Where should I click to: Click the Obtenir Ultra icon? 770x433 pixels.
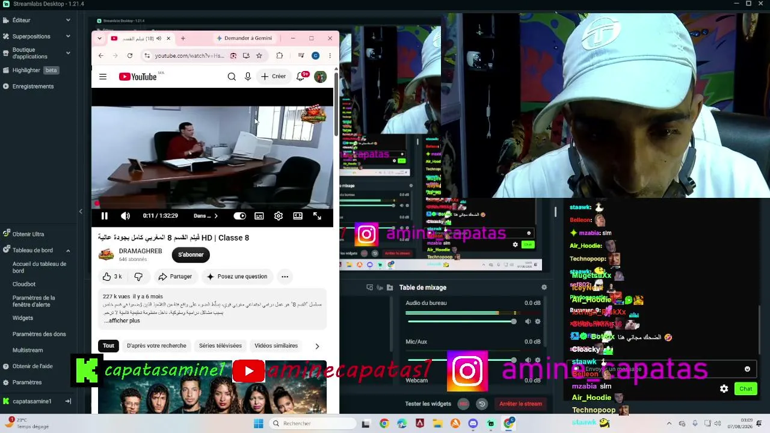[x=6, y=234]
